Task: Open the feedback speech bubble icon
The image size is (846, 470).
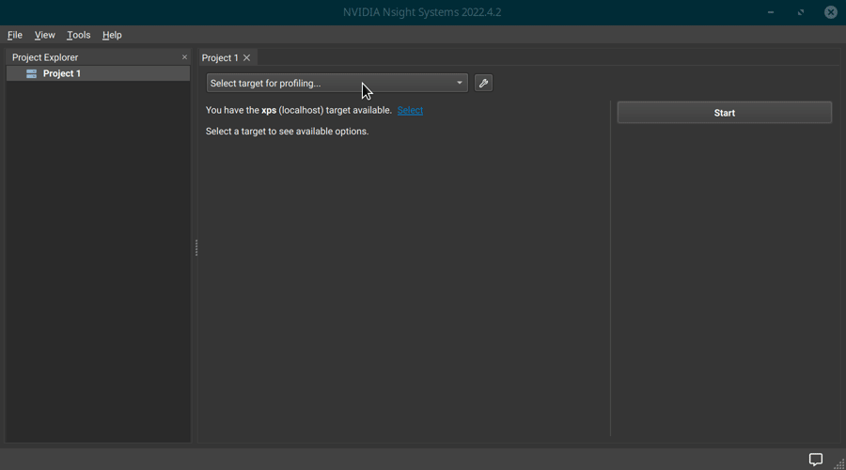Action: [x=816, y=460]
